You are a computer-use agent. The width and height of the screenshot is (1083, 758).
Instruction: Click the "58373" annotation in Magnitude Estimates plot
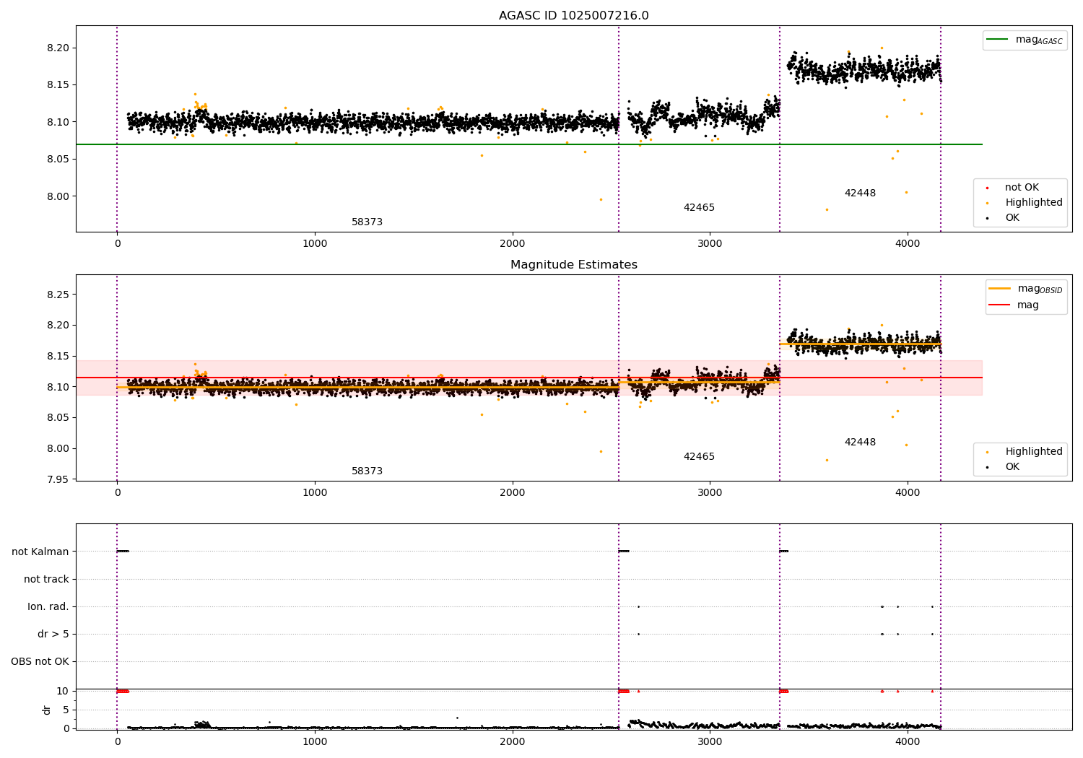(367, 471)
